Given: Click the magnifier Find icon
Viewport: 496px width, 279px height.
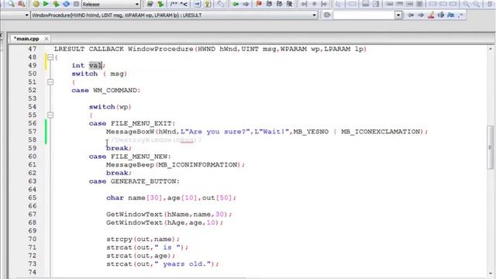Looking at the screenshot, I should pyautogui.click(x=11, y=4).
